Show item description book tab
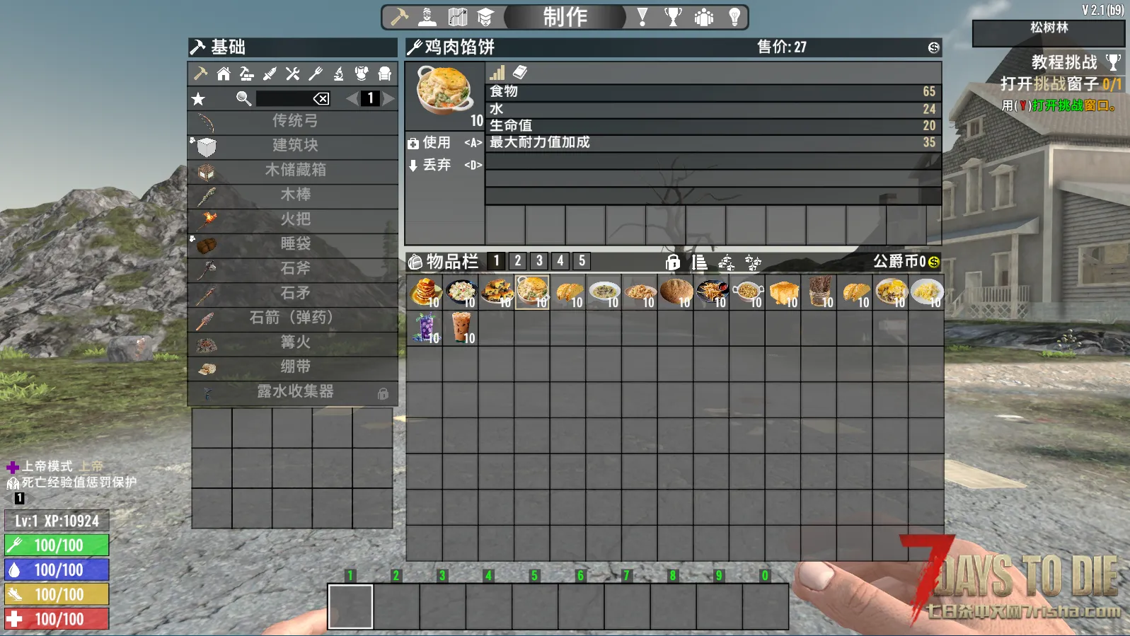The height and width of the screenshot is (636, 1130). [x=520, y=72]
